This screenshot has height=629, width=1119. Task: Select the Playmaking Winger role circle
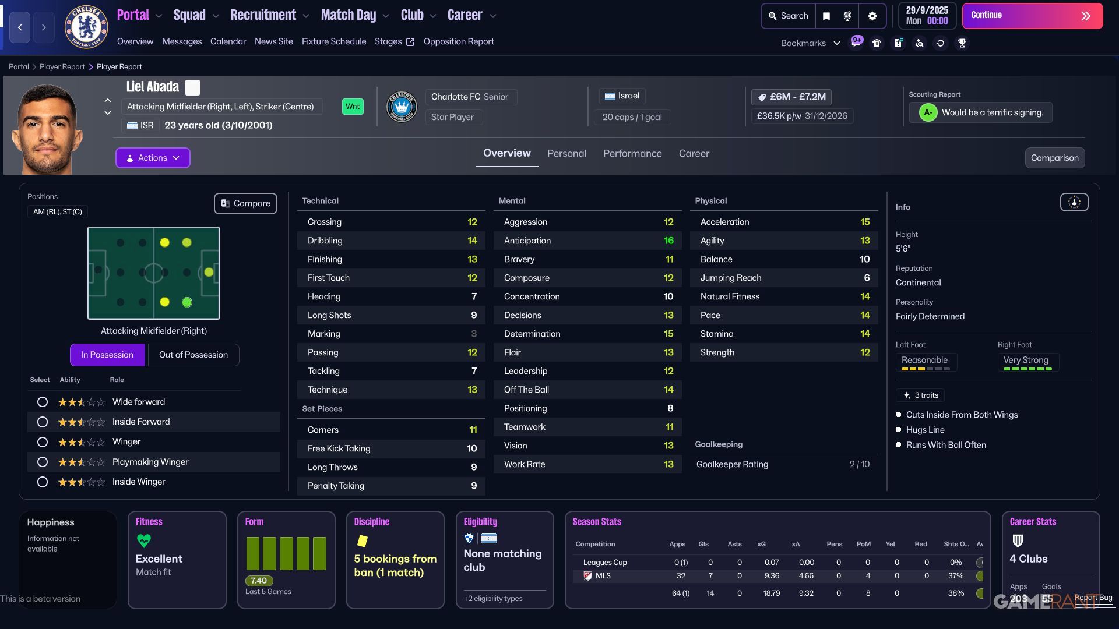[42, 461]
